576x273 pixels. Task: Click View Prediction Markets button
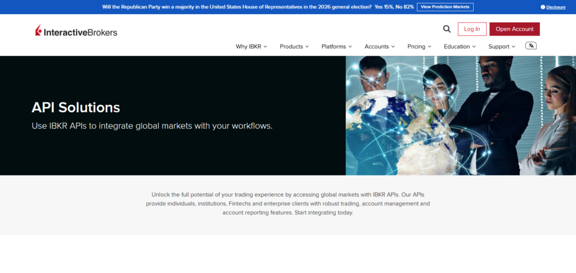[445, 7]
